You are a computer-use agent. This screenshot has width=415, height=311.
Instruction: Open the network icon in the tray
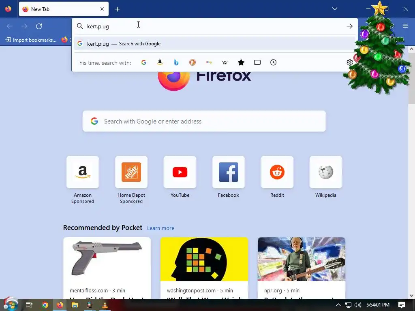point(348,305)
